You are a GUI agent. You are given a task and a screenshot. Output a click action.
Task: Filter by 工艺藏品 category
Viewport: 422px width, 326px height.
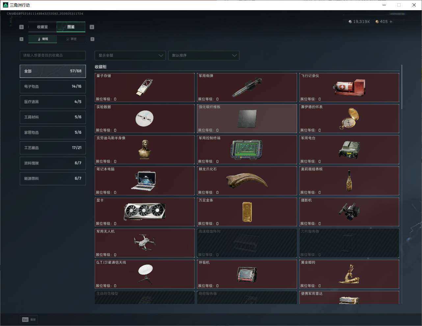(x=53, y=148)
